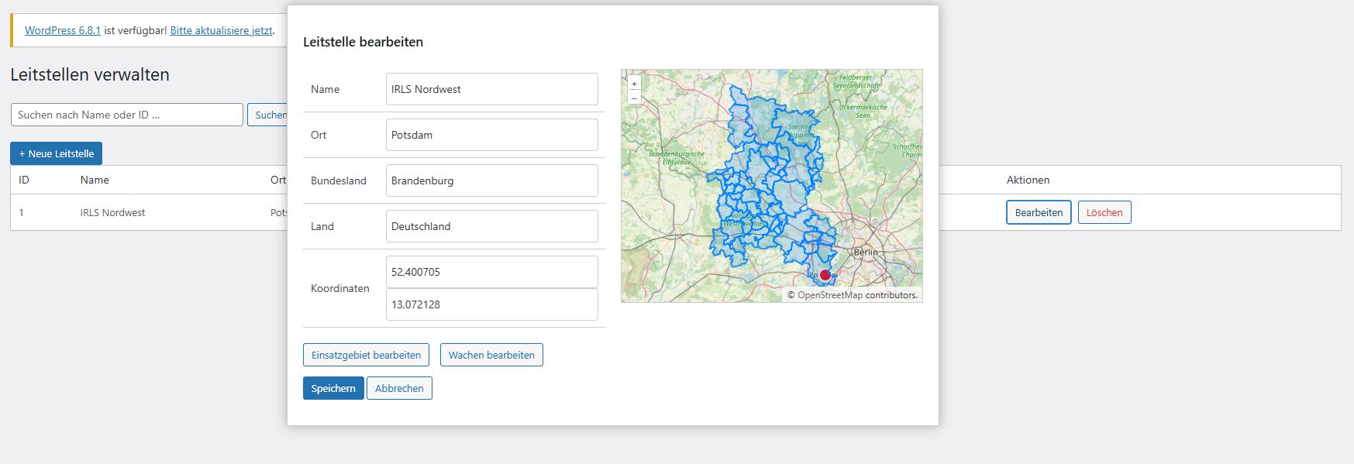Follow the 'Bitte aktualisiere jetzt' link
Viewport: 1354px width, 464px height.
pos(221,30)
